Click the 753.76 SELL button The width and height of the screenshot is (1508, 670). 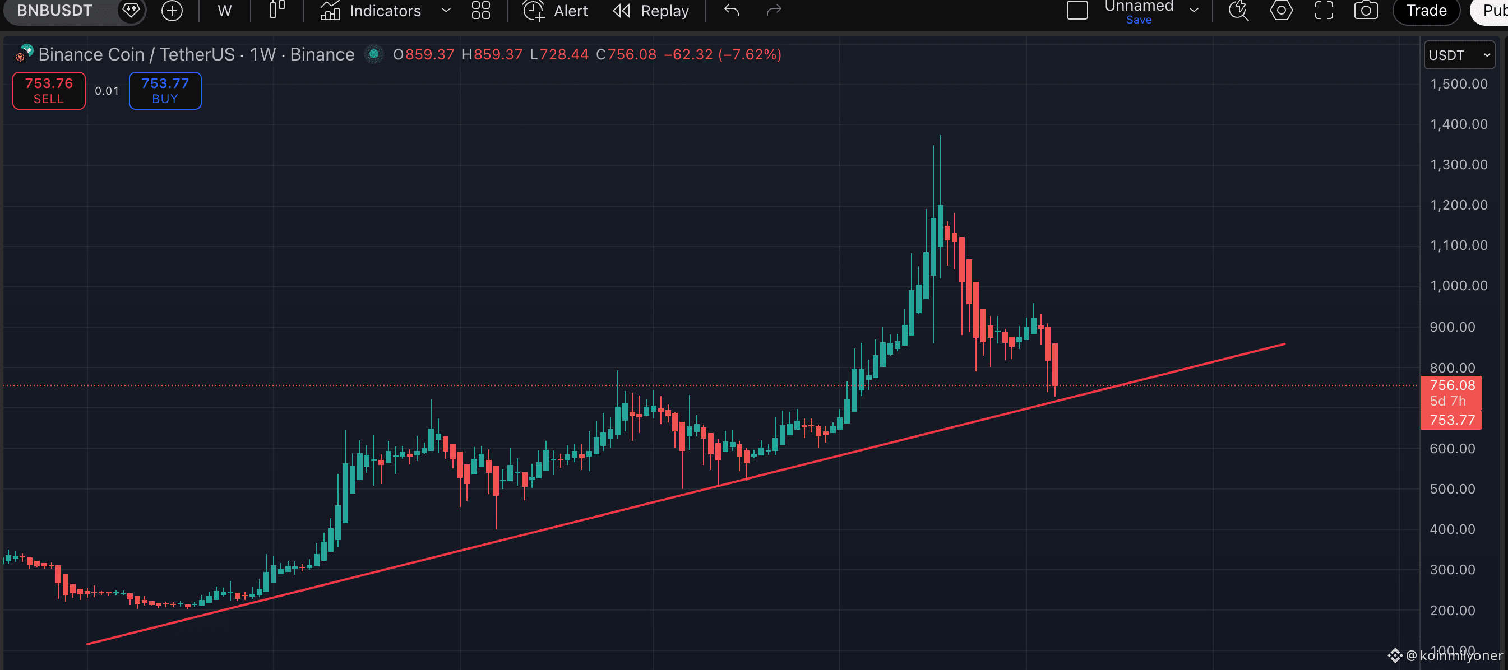49,91
